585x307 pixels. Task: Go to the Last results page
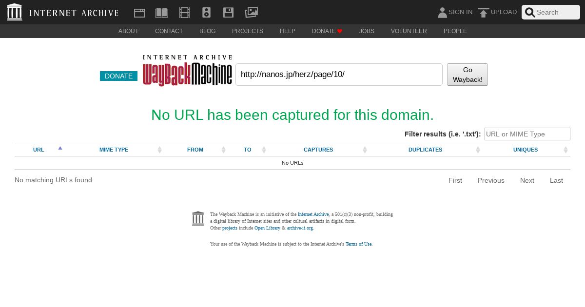[x=556, y=180]
